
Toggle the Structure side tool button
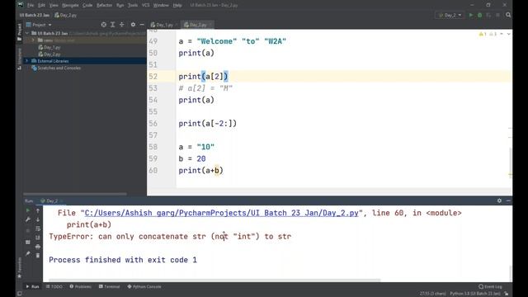tap(19, 59)
